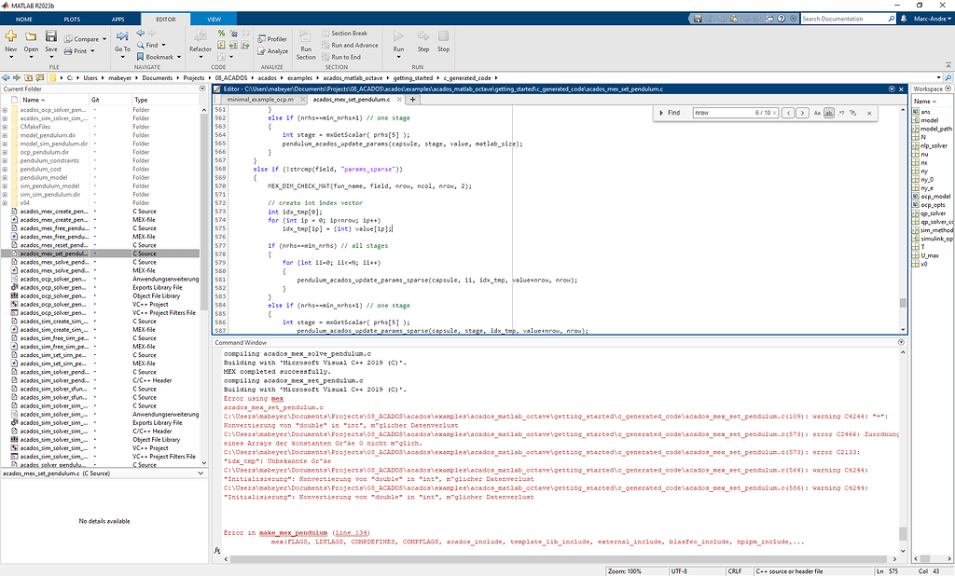955x576 pixels.
Task: Click the Run to End button
Action: 341,57
